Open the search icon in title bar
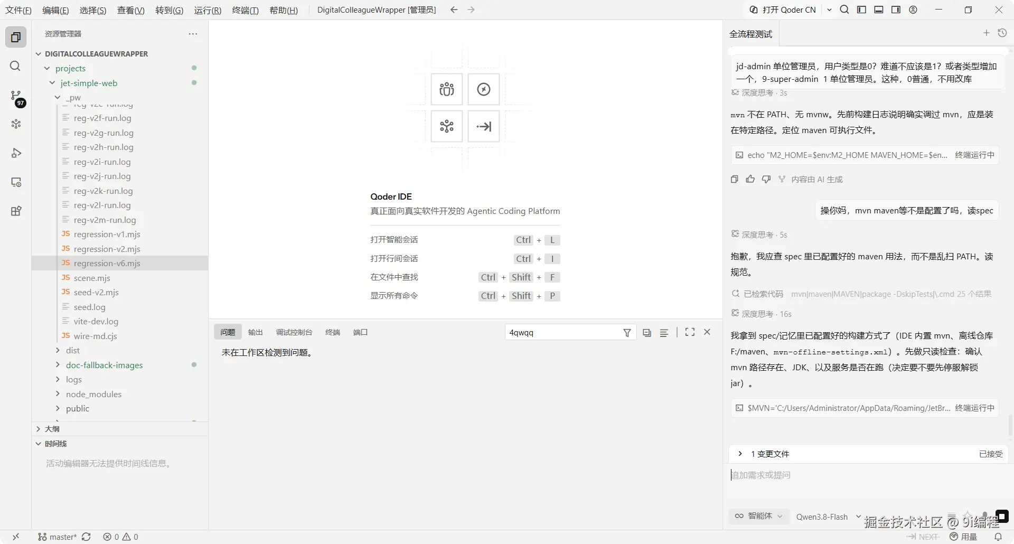The image size is (1014, 544). pyautogui.click(x=844, y=10)
